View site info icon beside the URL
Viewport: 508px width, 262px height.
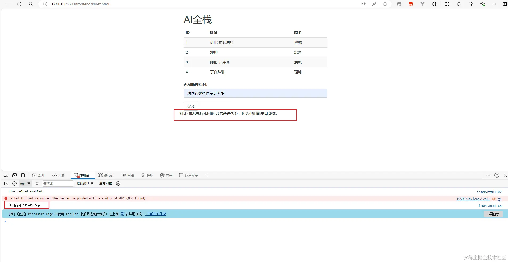point(45,4)
